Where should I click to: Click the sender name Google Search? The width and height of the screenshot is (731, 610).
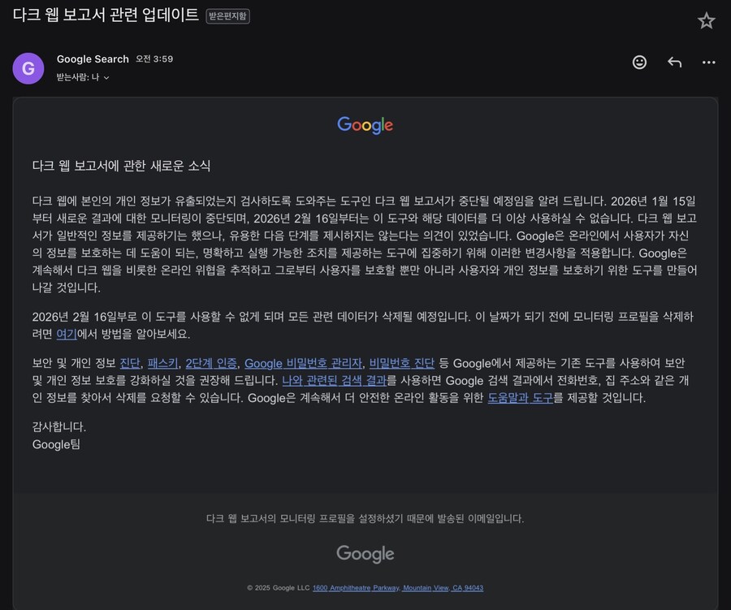click(x=92, y=58)
